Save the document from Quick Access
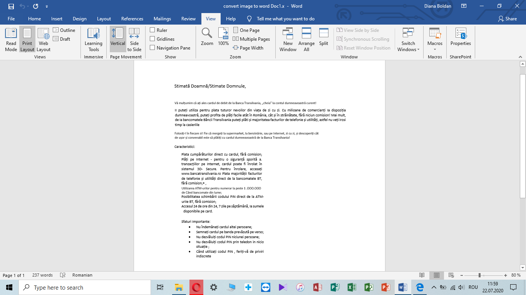 pyautogui.click(x=11, y=6)
